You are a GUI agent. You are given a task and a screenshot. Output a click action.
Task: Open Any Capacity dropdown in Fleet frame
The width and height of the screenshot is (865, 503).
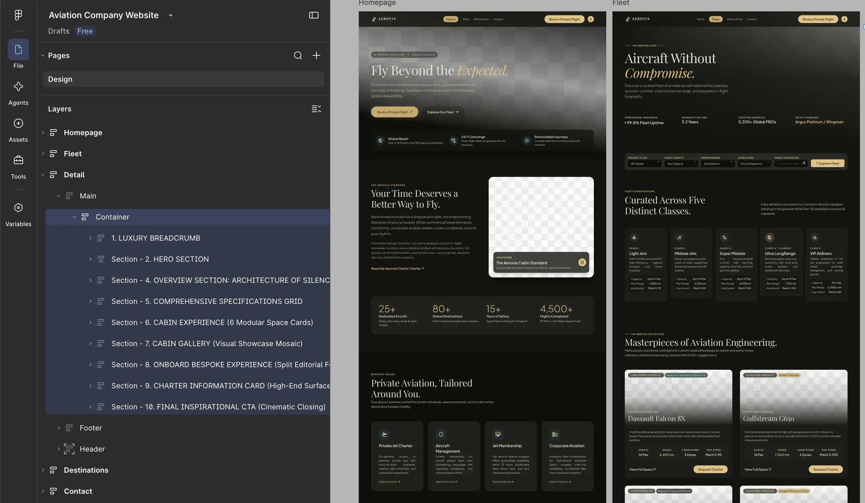pos(680,164)
